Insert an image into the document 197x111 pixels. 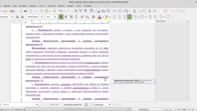click(98, 11)
